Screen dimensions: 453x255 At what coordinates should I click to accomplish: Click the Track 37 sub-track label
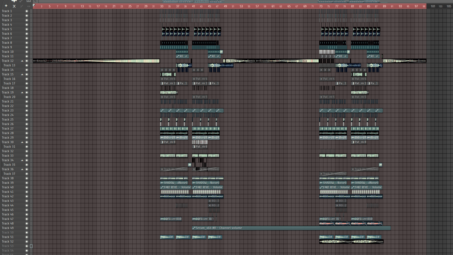click(9, 174)
